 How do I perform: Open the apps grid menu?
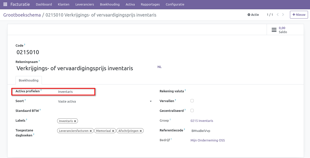coord(5,4)
